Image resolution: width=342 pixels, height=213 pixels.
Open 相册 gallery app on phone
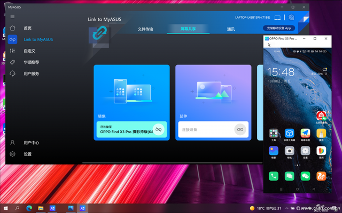click(x=274, y=151)
